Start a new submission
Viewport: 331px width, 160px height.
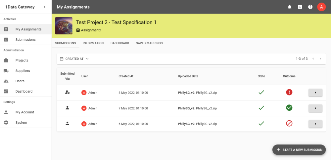tap(299, 150)
